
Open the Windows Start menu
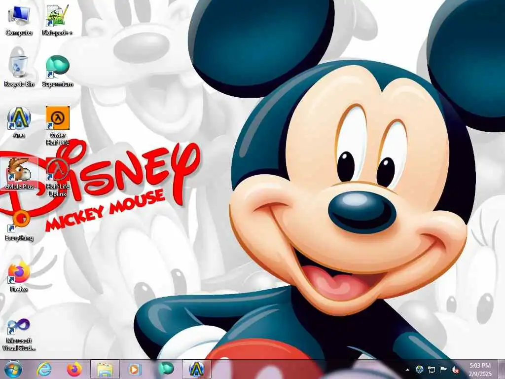tap(13, 369)
